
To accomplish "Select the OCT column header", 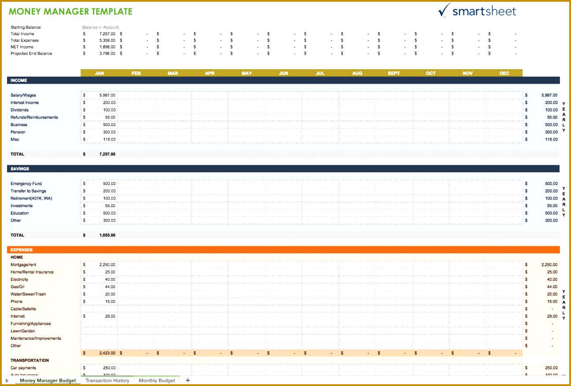I will [431, 73].
